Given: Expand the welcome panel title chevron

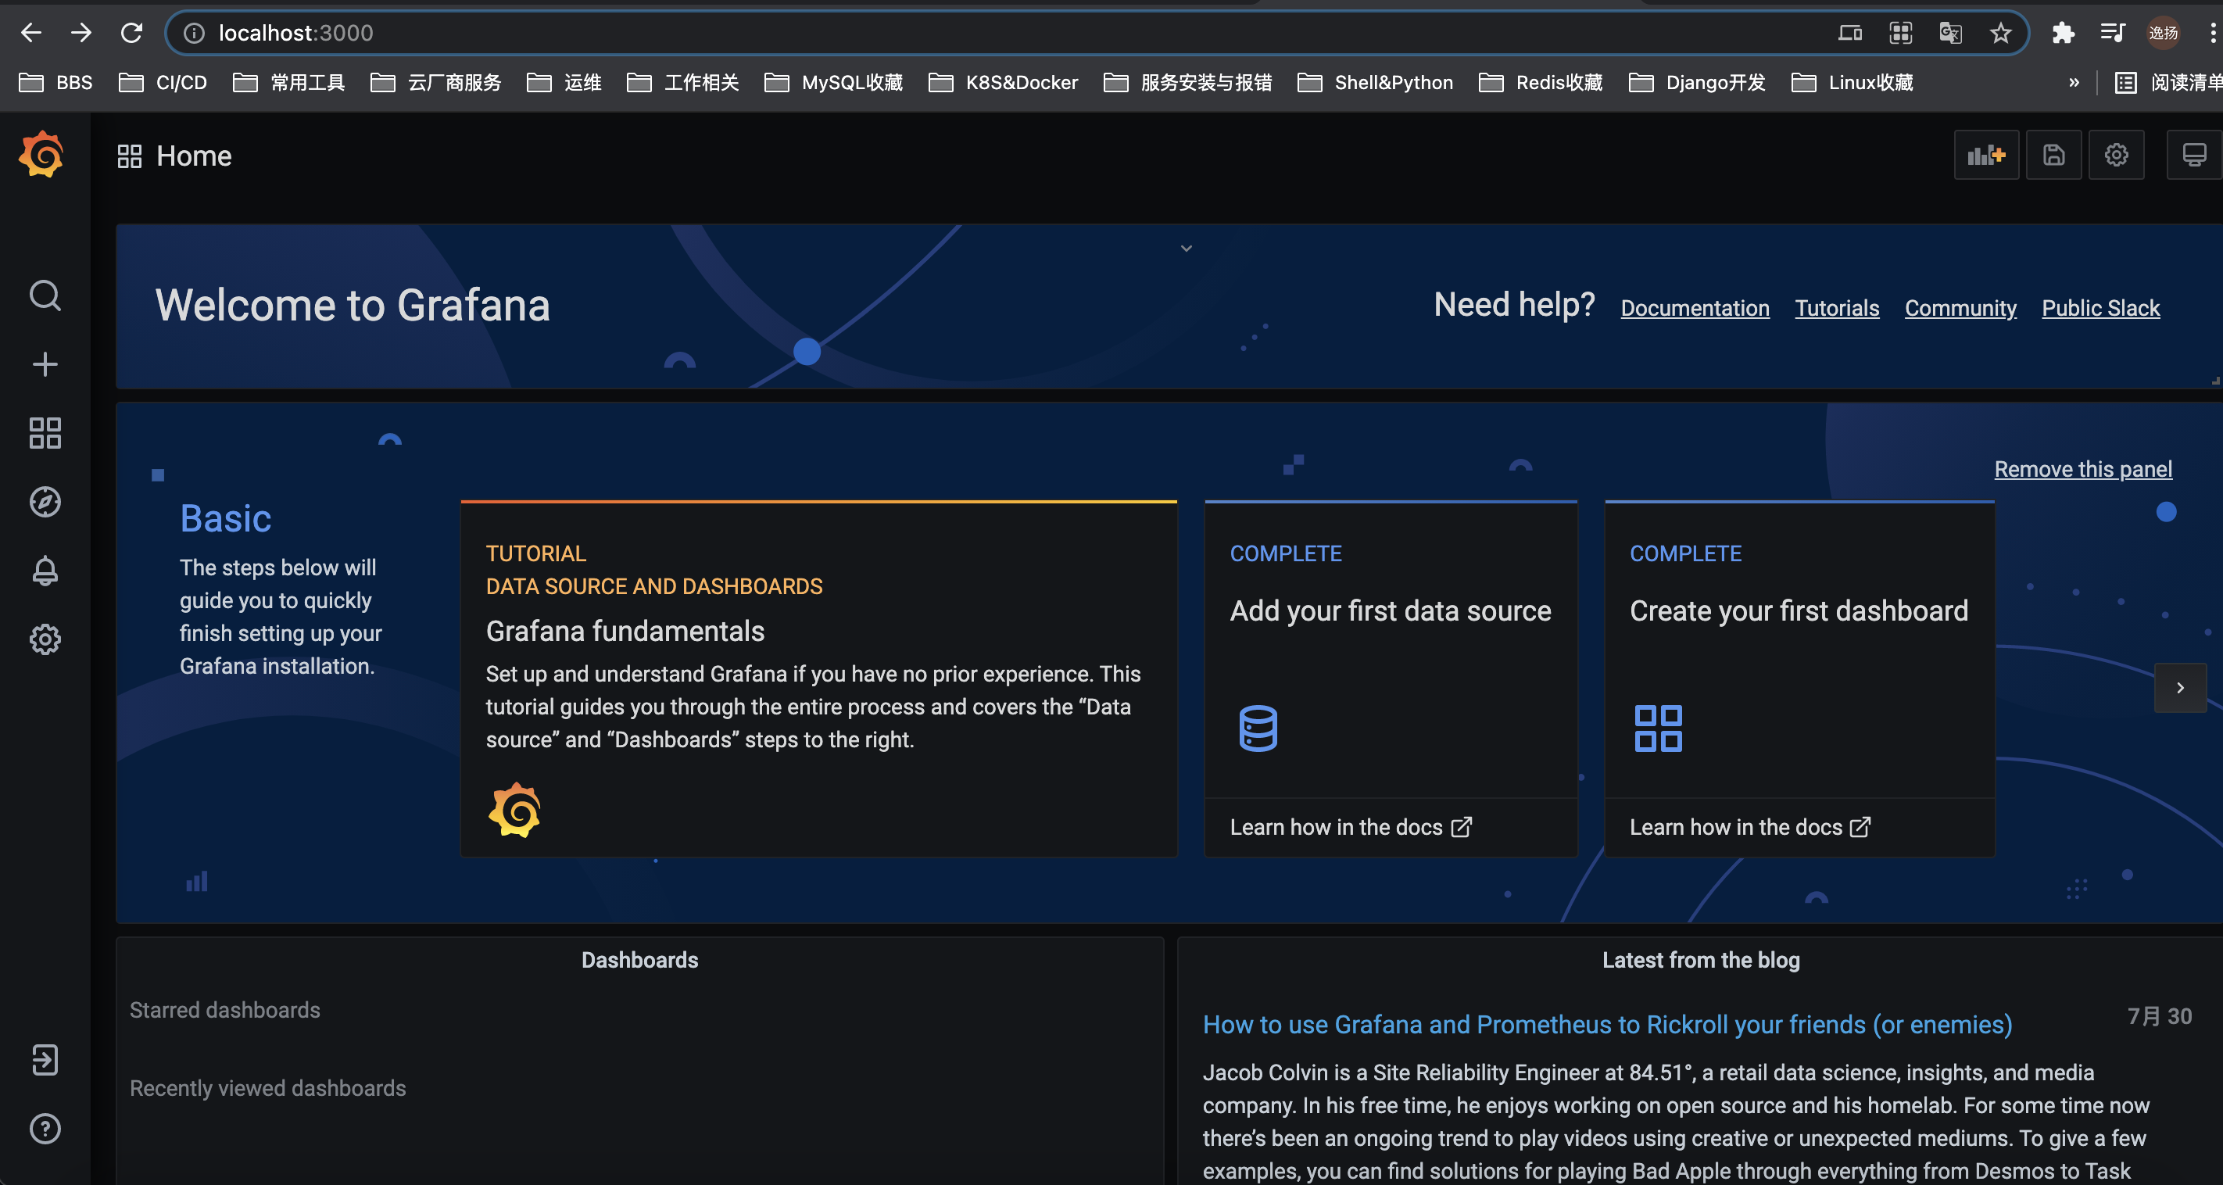Looking at the screenshot, I should [x=1187, y=249].
